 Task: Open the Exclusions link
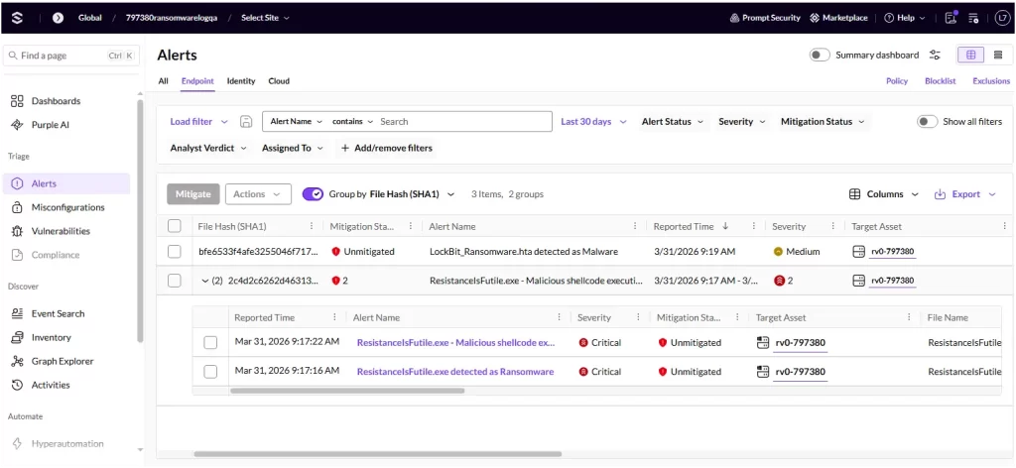(991, 81)
